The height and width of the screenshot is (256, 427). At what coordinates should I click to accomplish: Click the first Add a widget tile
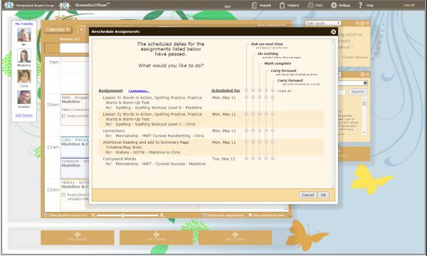(78, 238)
